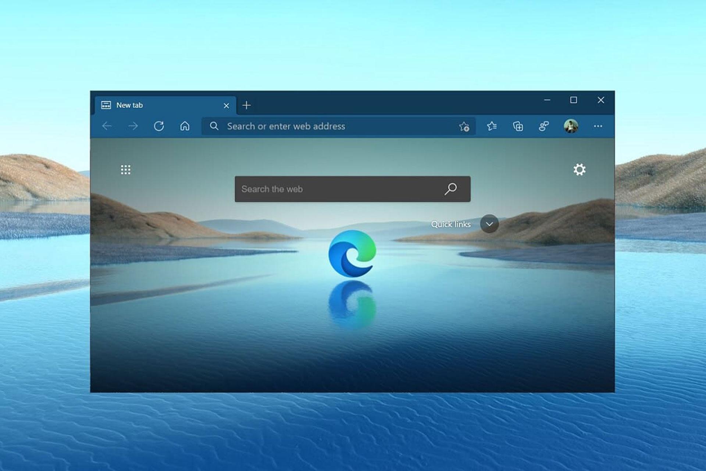Click the Edge logo in the page
This screenshot has width=706, height=471.
pos(352,254)
